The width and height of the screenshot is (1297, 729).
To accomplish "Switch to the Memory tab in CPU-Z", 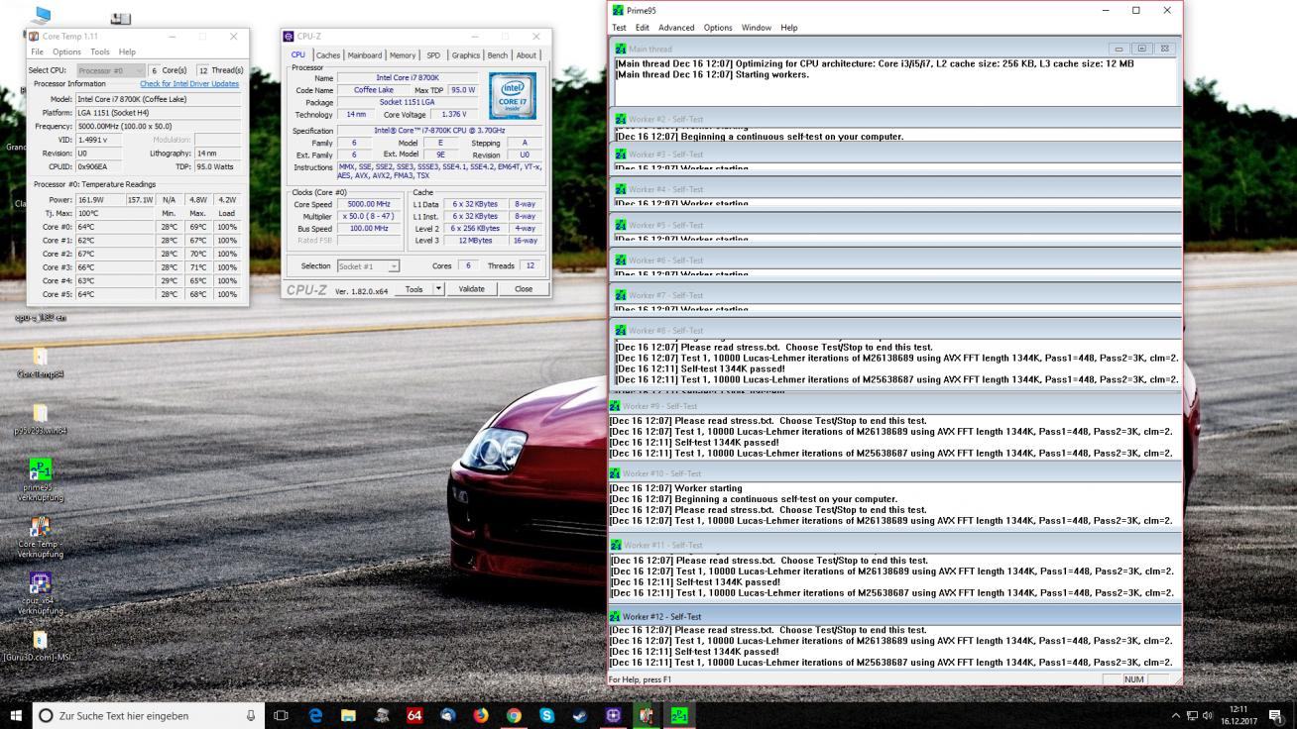I will tap(403, 55).
